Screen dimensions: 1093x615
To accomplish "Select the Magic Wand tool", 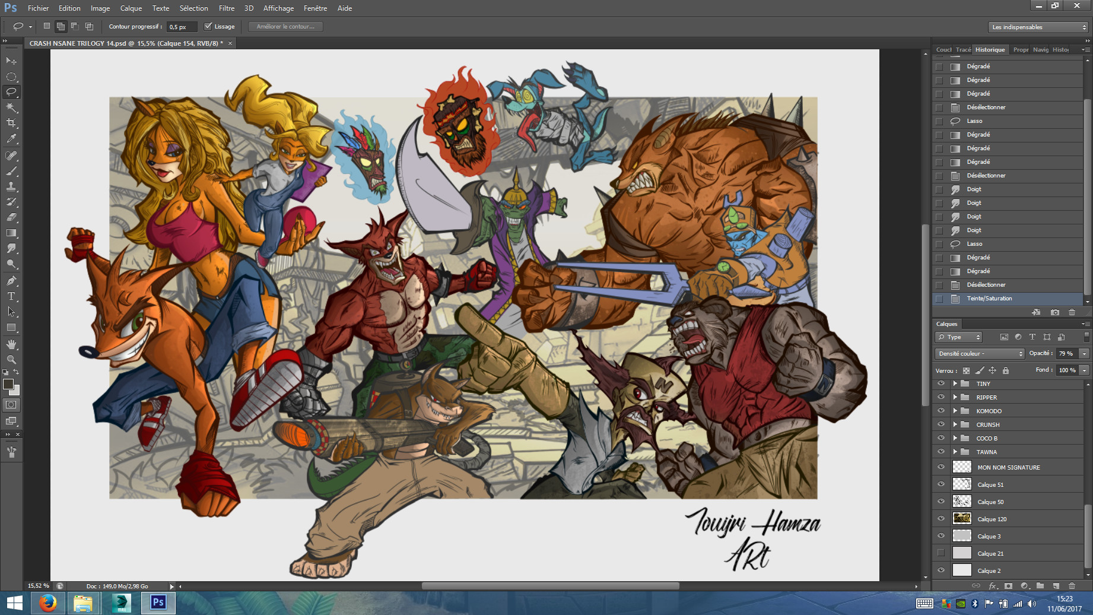I will (11, 107).
